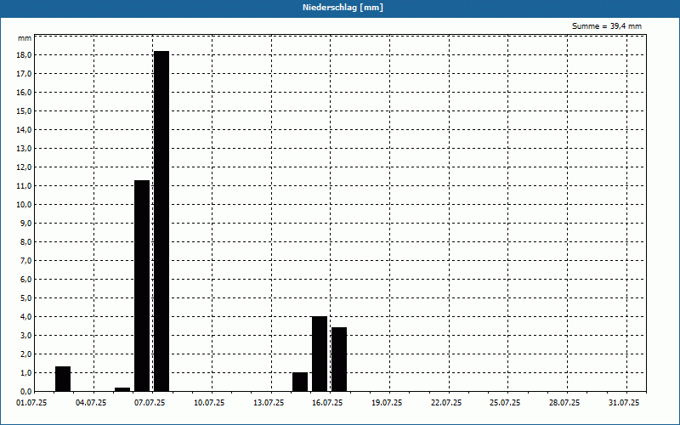Select the y-axis value 0,0

(x=25, y=391)
